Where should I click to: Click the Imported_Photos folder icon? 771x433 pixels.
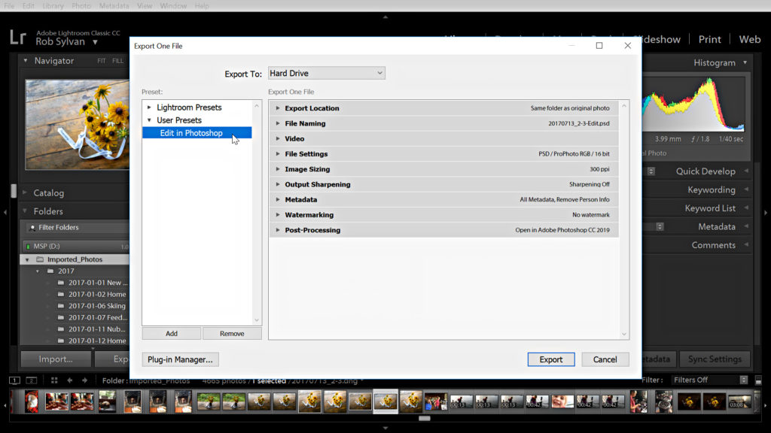pos(40,259)
